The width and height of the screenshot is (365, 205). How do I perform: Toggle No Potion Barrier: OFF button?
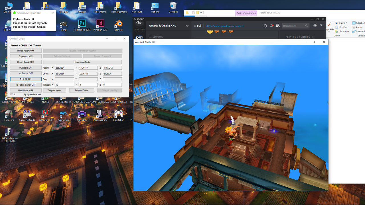(x=26, y=85)
